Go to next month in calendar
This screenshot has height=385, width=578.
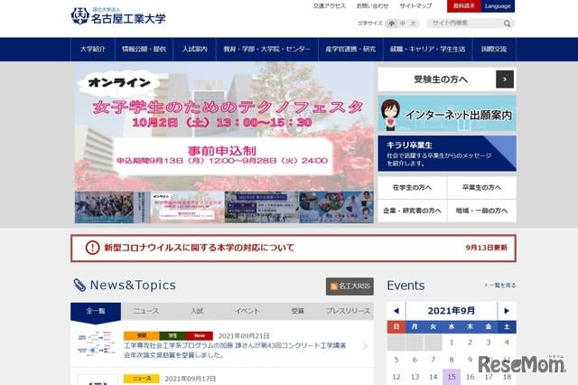point(507,311)
